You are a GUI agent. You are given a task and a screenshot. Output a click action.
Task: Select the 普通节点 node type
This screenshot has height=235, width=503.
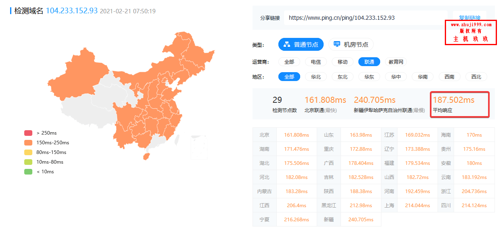coord(301,44)
